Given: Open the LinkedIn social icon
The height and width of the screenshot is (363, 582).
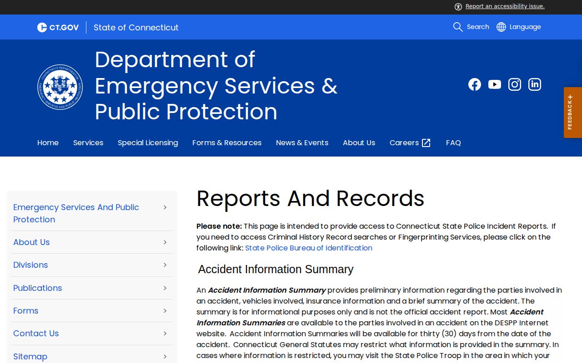Looking at the screenshot, I should click(x=535, y=84).
